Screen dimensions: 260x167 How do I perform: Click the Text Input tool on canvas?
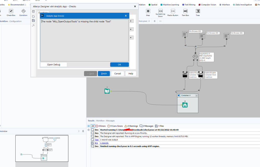tap(107, 91)
